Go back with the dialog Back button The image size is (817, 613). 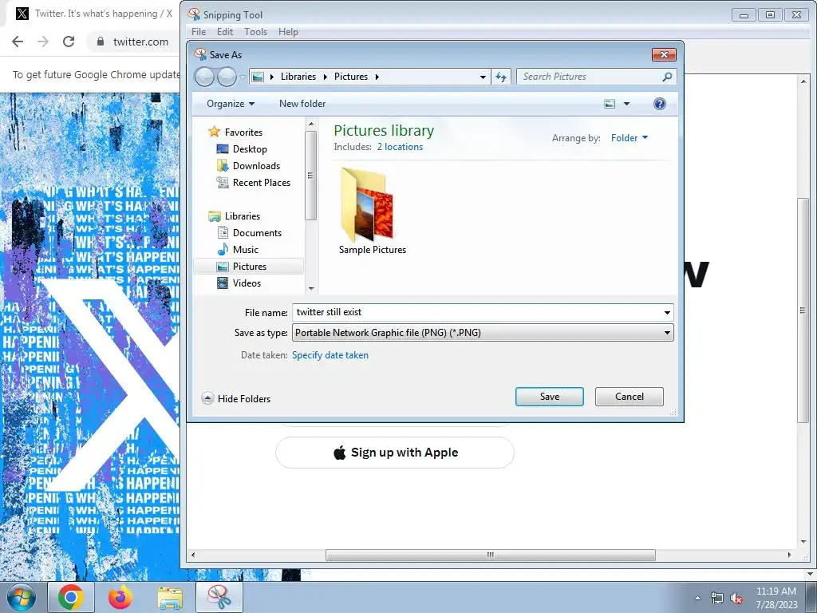coord(204,77)
